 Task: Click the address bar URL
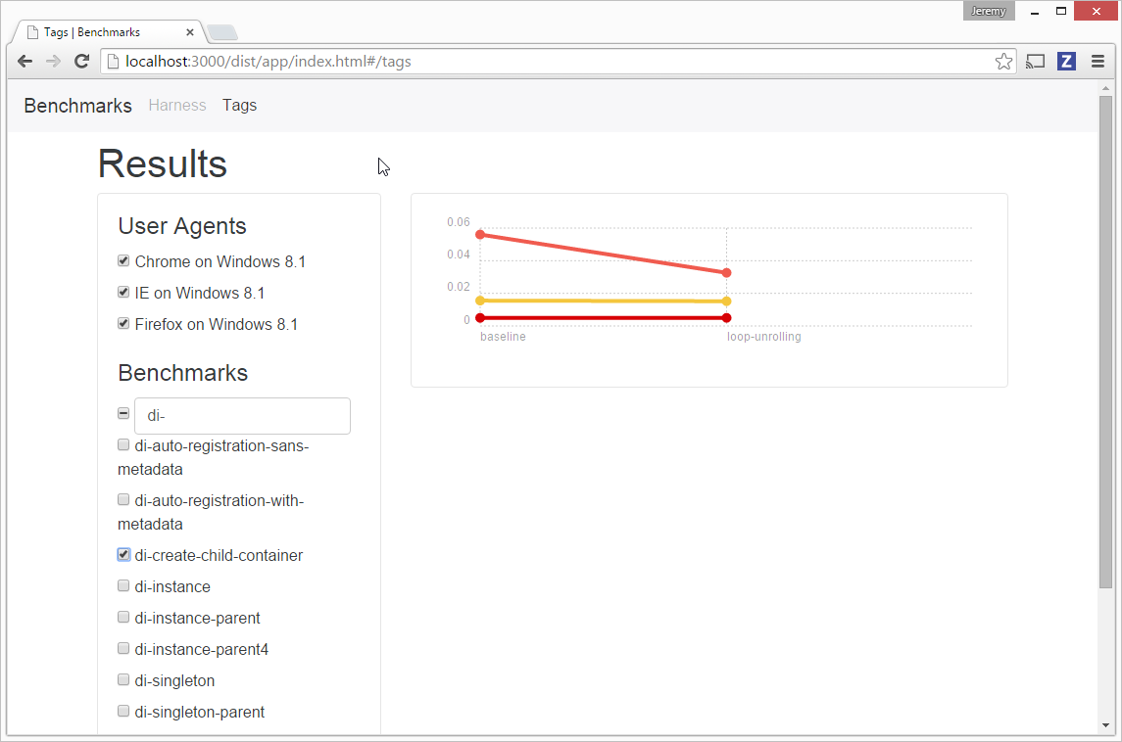tap(268, 62)
